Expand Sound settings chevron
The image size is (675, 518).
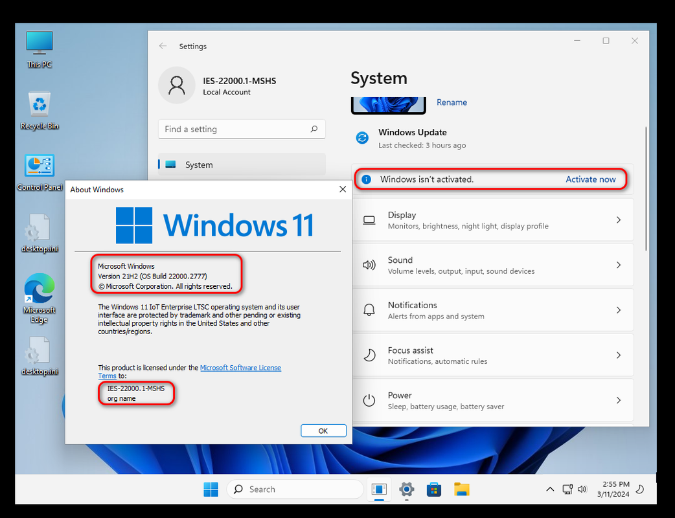(x=619, y=265)
